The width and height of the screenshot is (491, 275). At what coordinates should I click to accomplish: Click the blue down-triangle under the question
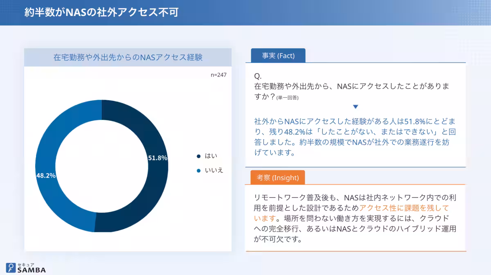click(356, 107)
